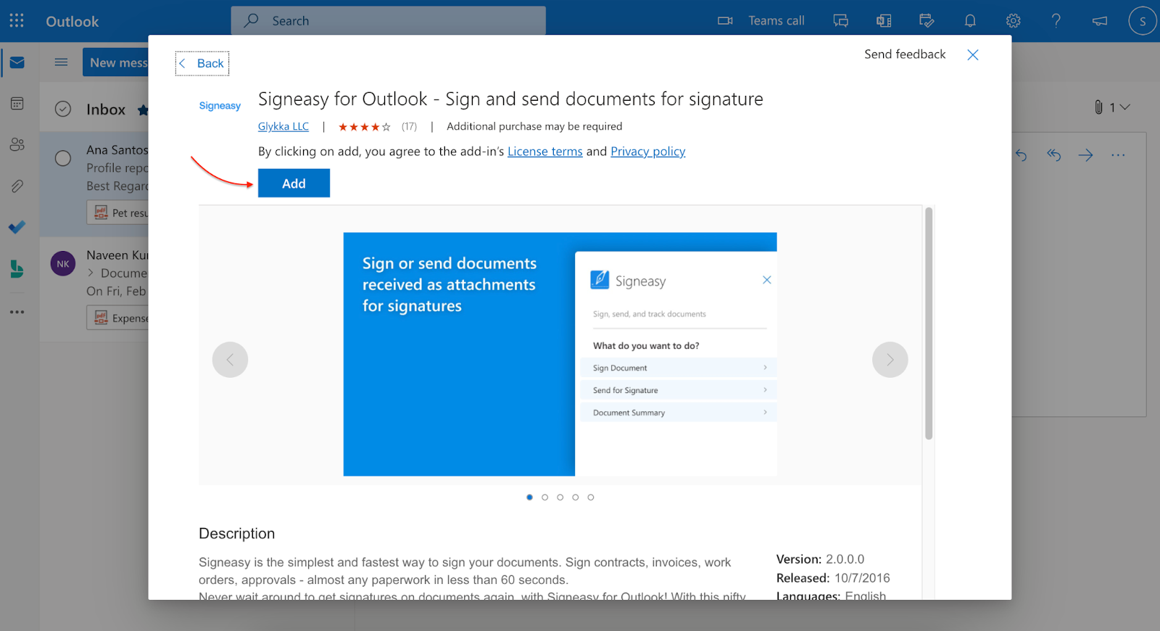The width and height of the screenshot is (1160, 631).
Task: Open the chat bubbles icon in the header
Action: (x=841, y=21)
